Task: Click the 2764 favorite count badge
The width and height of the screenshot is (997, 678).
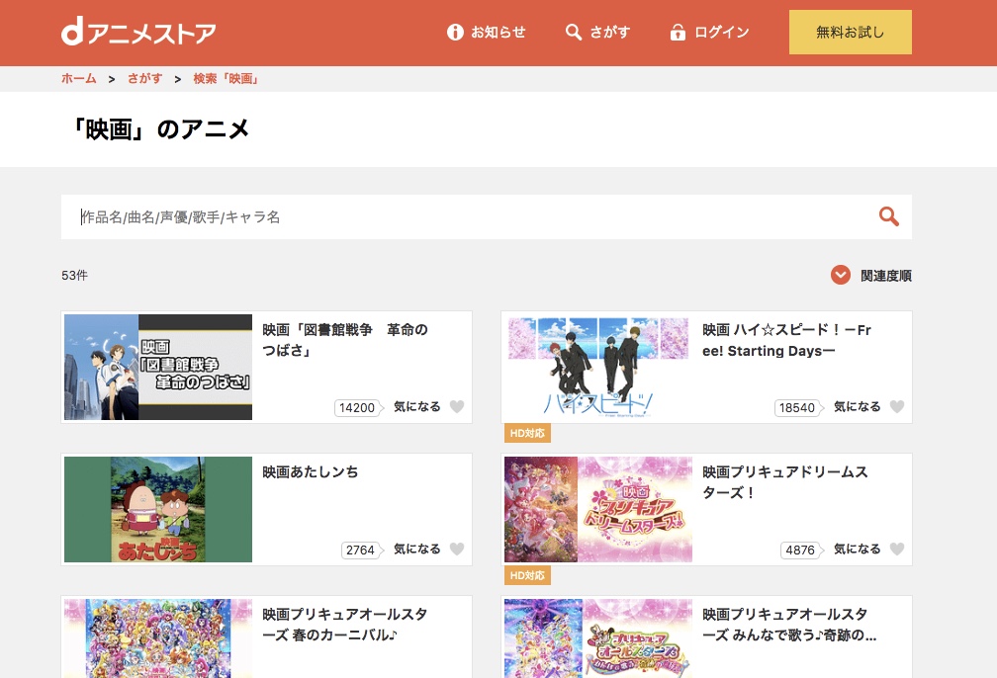Action: coord(362,551)
